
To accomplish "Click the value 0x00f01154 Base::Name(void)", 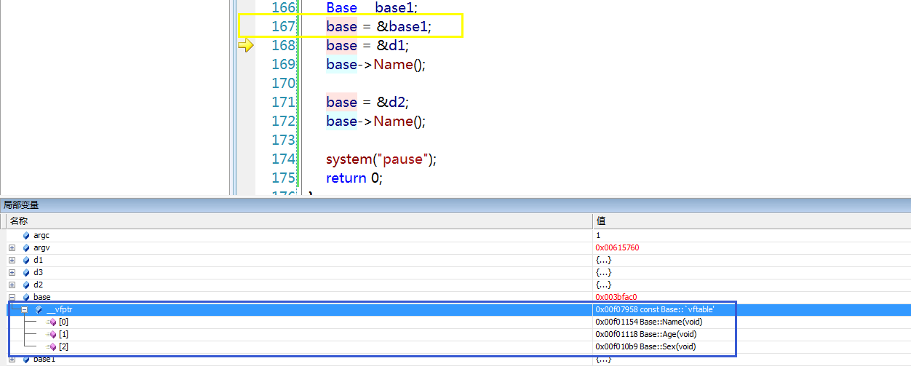I will (x=649, y=322).
